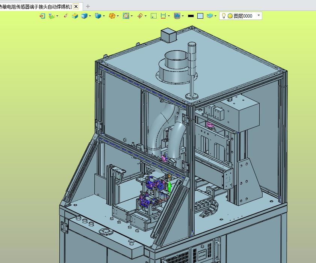The width and height of the screenshot is (316, 263).
Task: Close the 自动焊锡机 document tab
Action: tap(76, 7)
